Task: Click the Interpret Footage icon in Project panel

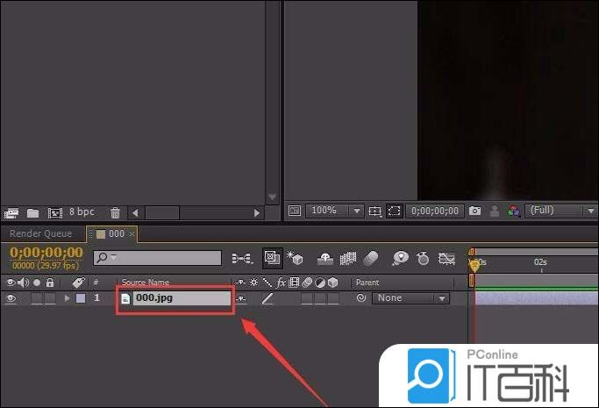Action: [11, 213]
